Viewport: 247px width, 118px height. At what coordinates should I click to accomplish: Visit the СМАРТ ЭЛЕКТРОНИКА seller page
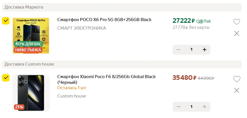pos(82,28)
